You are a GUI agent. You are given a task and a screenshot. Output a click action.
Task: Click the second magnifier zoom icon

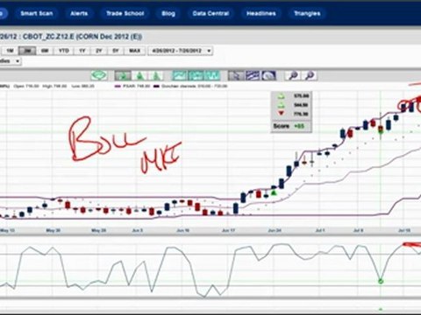click(x=310, y=76)
